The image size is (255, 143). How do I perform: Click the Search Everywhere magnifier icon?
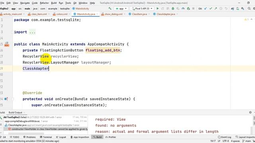pyautogui.click(x=249, y=8)
